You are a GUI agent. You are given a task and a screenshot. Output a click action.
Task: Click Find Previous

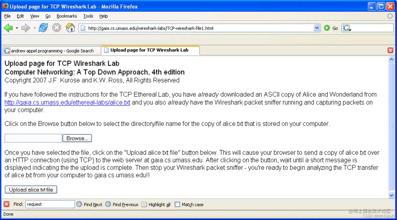click(122, 204)
